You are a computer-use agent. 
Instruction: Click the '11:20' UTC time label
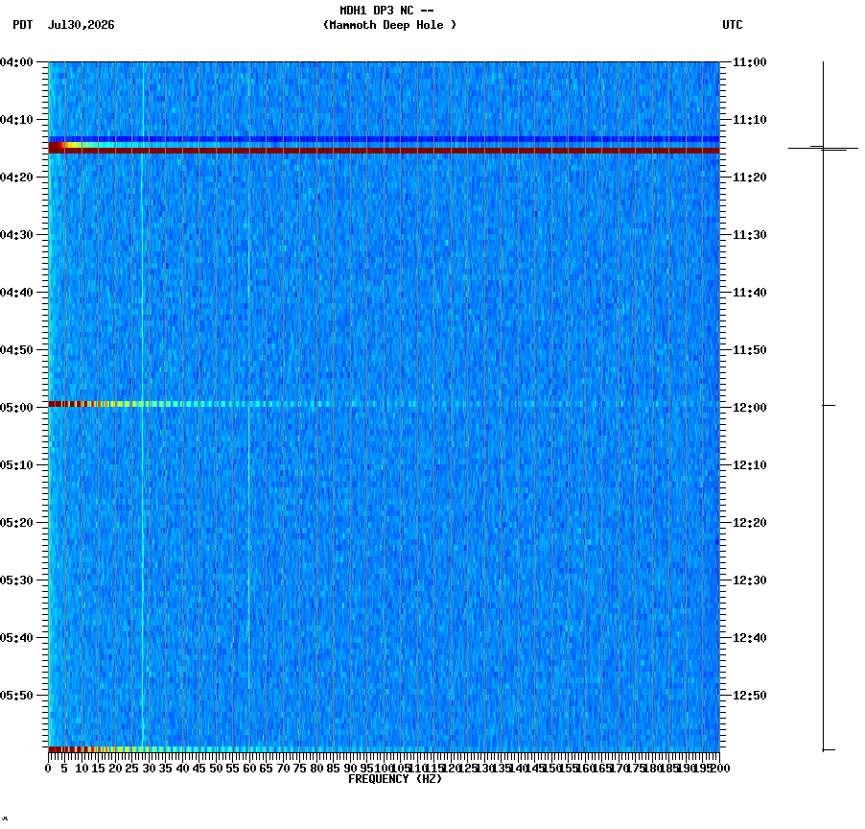coord(750,178)
